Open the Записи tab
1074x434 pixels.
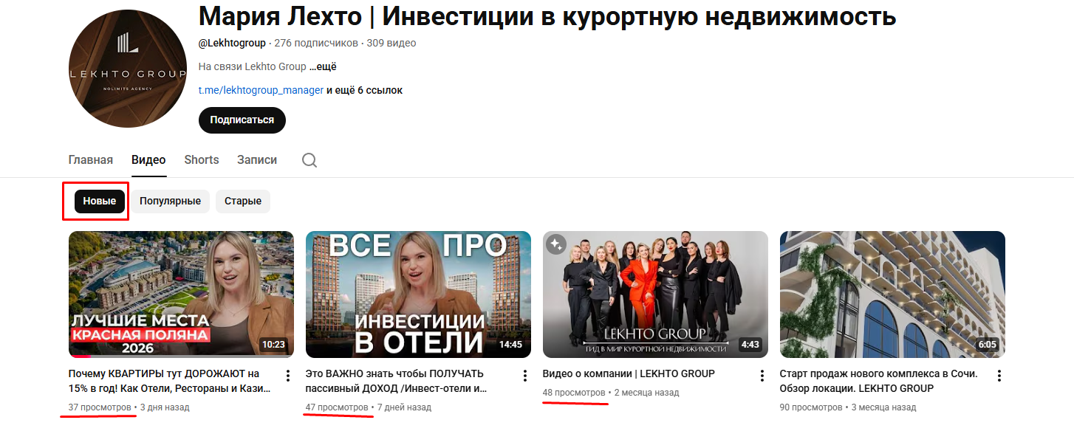pos(257,160)
